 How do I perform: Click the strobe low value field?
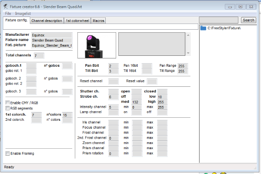point(162,97)
